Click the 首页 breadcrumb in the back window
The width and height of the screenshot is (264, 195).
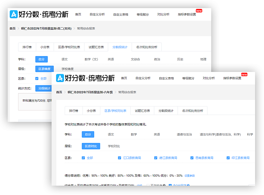pyautogui.click(x=13, y=28)
